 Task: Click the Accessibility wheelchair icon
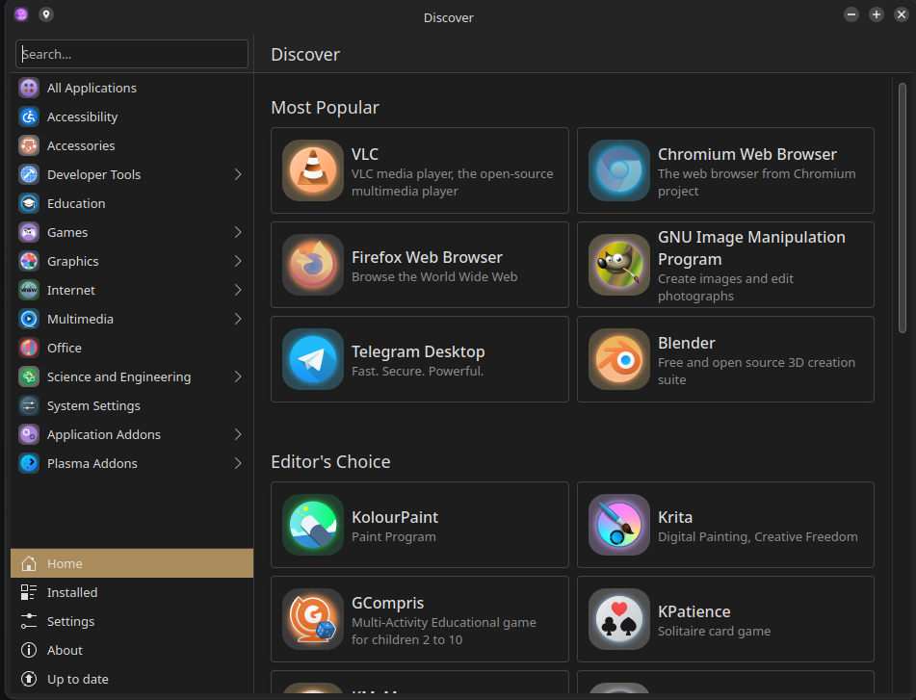[29, 117]
